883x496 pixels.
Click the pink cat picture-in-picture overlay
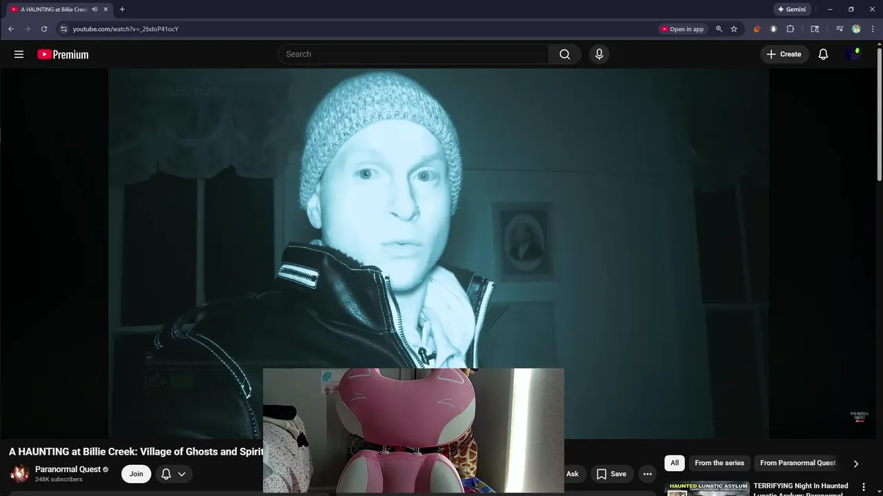pos(413,431)
